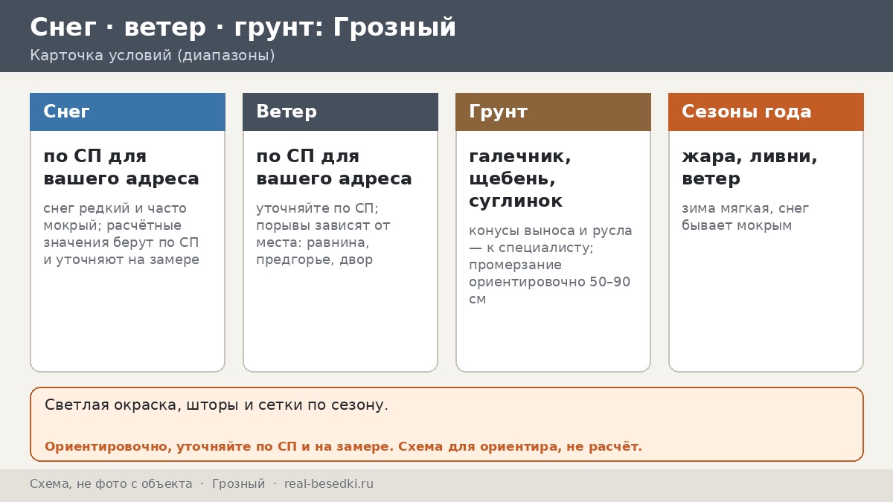Screen dimensions: 893x502
Task: Click heading 'галечник, щебень, суглинок'
Action: point(520,179)
